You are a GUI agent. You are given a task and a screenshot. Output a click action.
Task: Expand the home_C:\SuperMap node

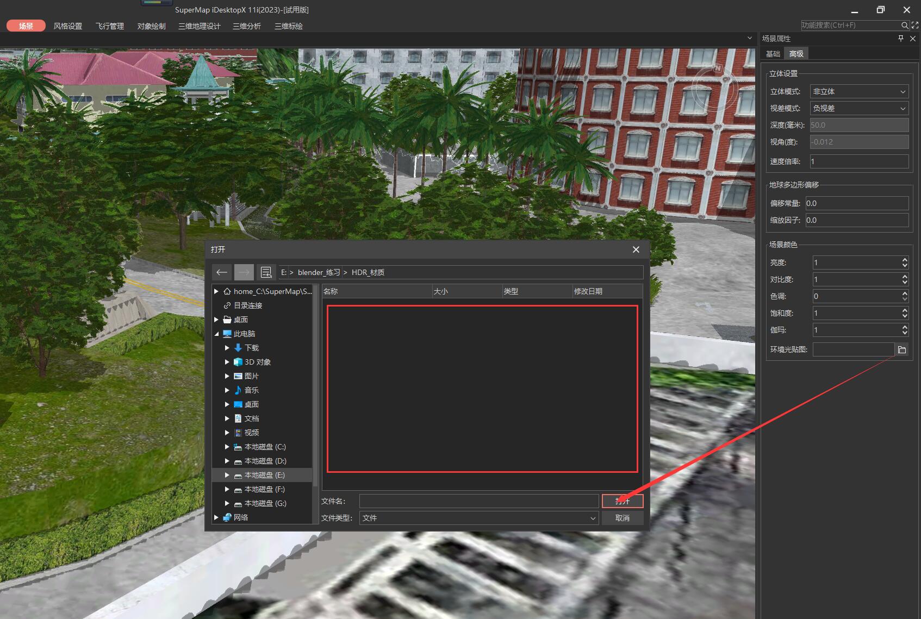(x=216, y=291)
